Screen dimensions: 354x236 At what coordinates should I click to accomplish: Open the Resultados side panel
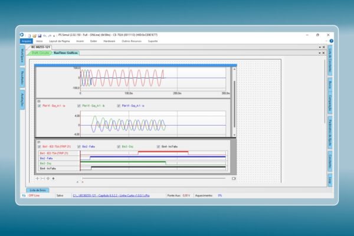[x=22, y=78]
